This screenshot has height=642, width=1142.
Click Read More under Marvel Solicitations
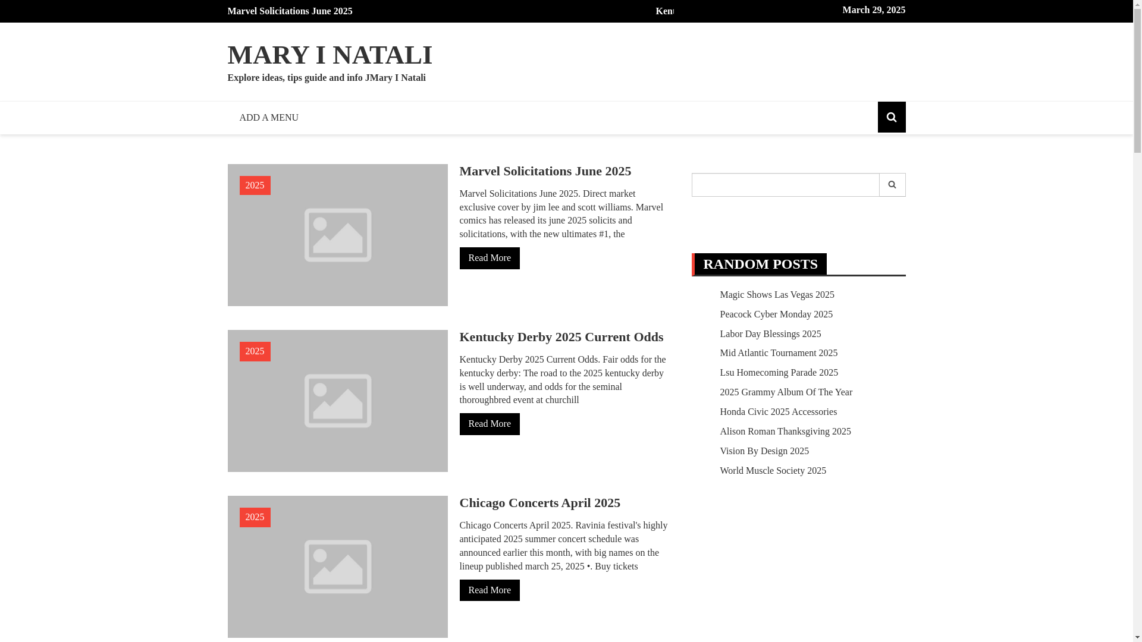(x=489, y=258)
